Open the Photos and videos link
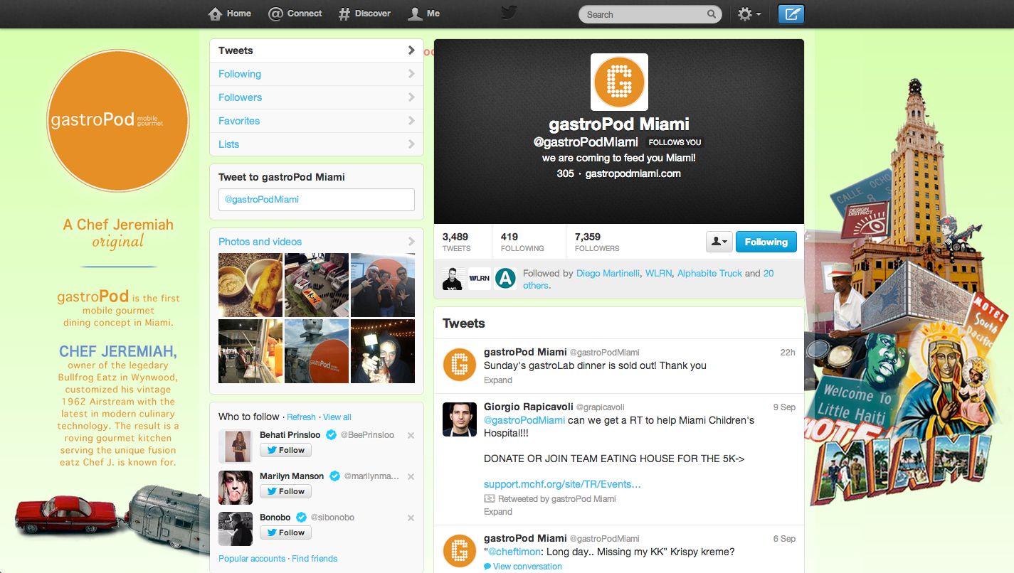1014x573 pixels. (x=260, y=242)
